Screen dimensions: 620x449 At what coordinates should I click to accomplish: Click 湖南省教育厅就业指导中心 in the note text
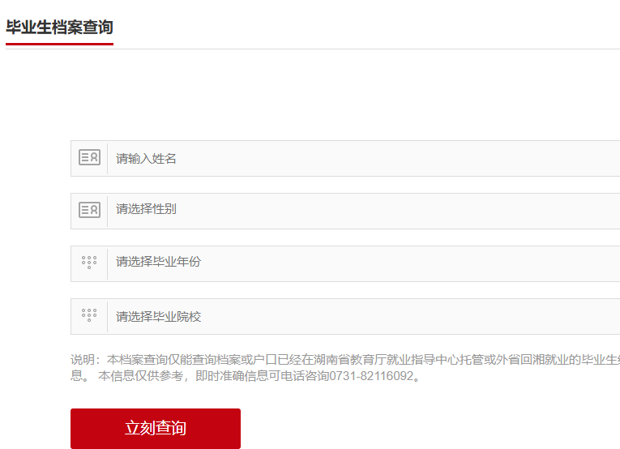[x=385, y=360]
